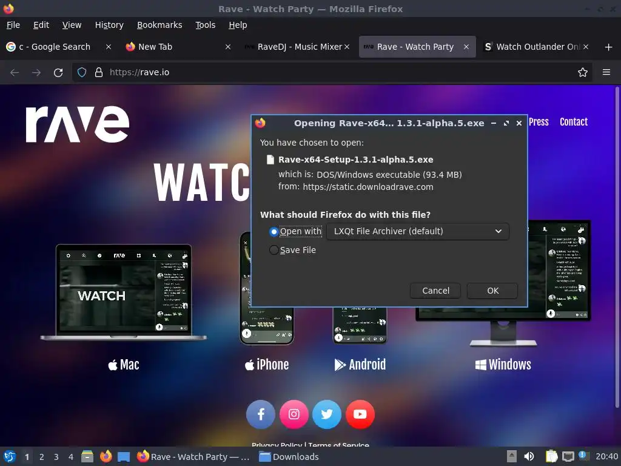Open a new browser tab with plus icon
Image resolution: width=621 pixels, height=466 pixels.
click(x=608, y=47)
